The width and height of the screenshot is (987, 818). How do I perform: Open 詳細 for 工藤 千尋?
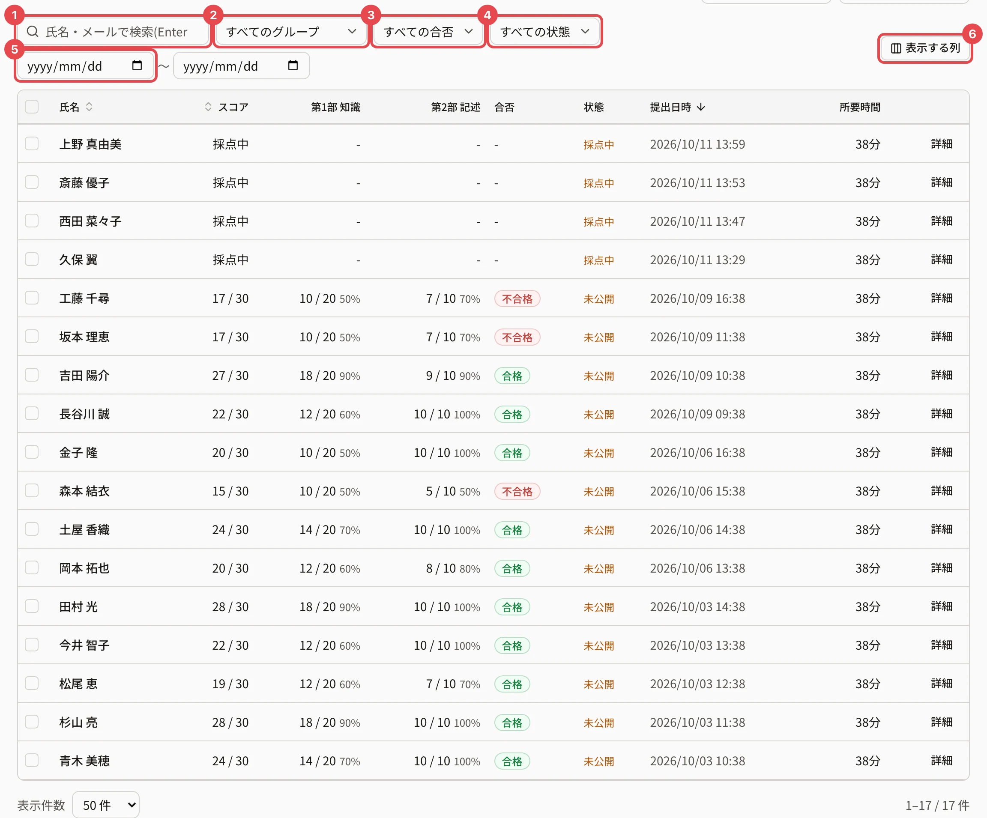(942, 298)
